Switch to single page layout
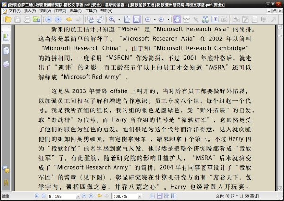The image size is (284, 201). (152, 196)
